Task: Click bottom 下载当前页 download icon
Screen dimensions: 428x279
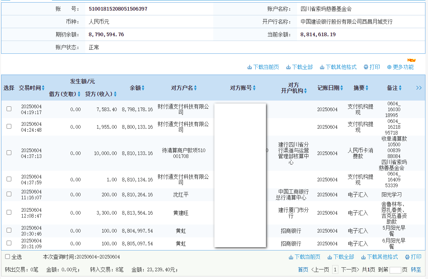Action: pos(291,257)
